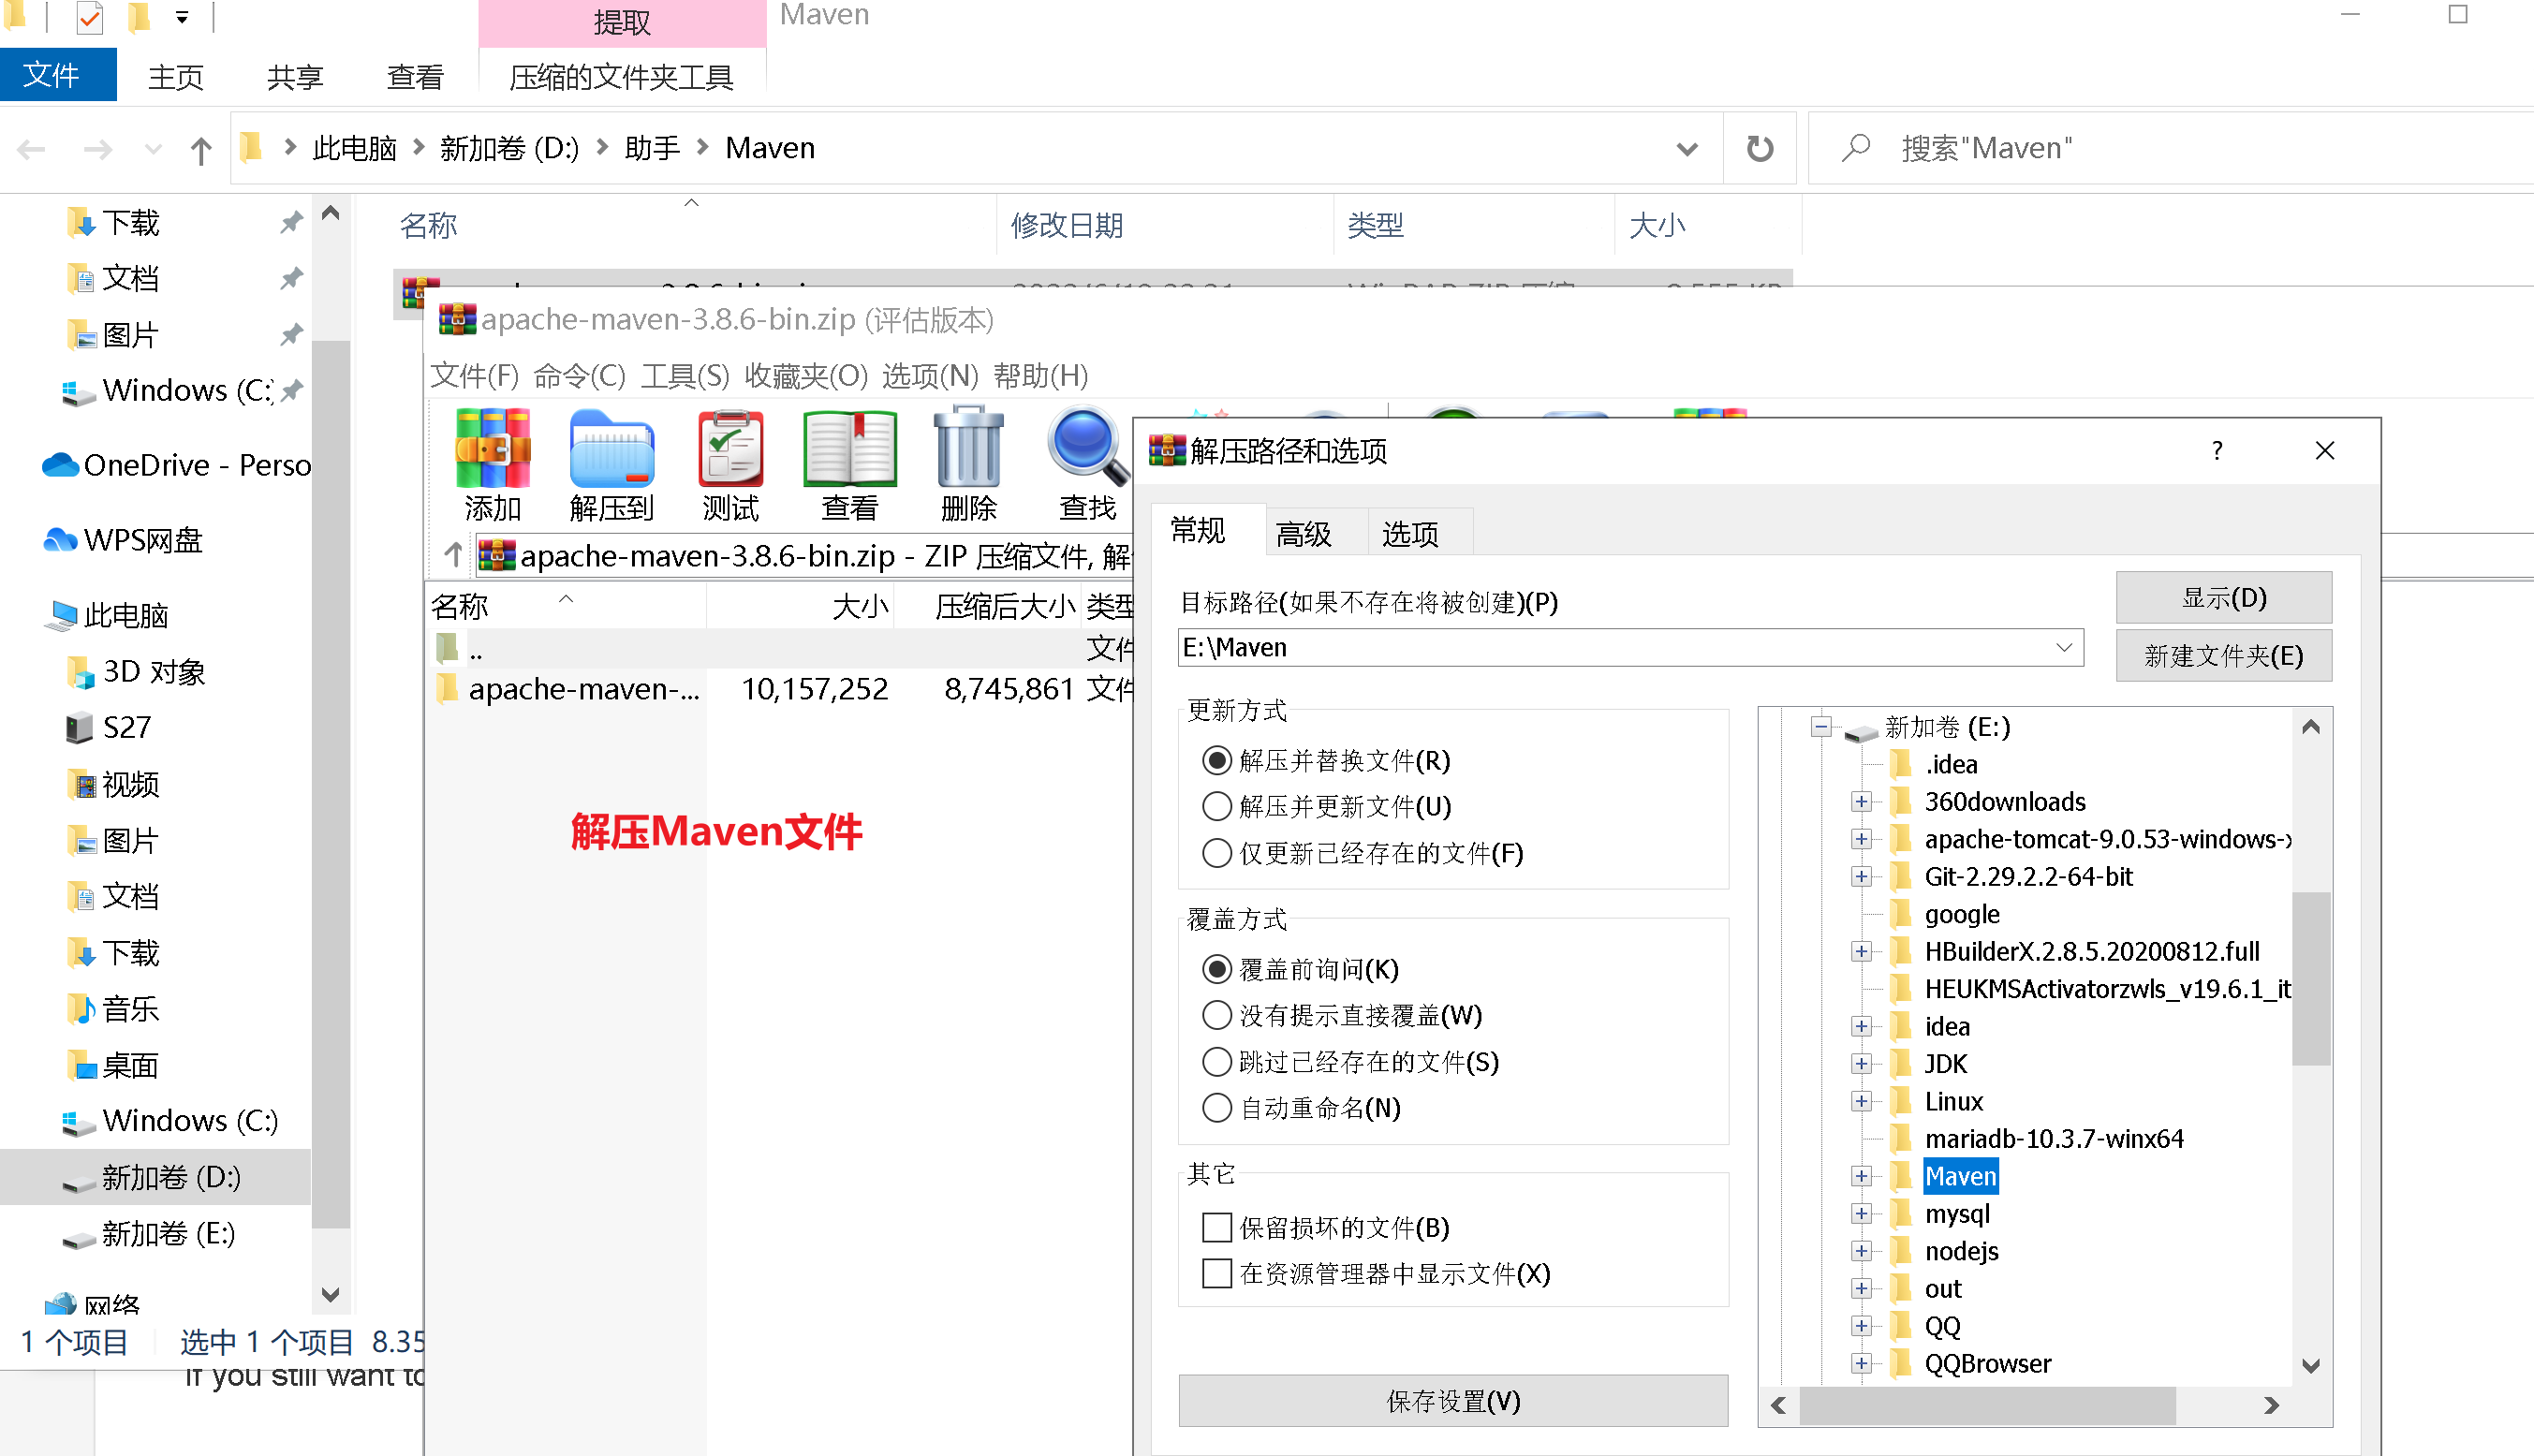Screen dimensions: 2534x1456
Task: Select 此电脑 in Explorer sidebar
Action: 106,615
